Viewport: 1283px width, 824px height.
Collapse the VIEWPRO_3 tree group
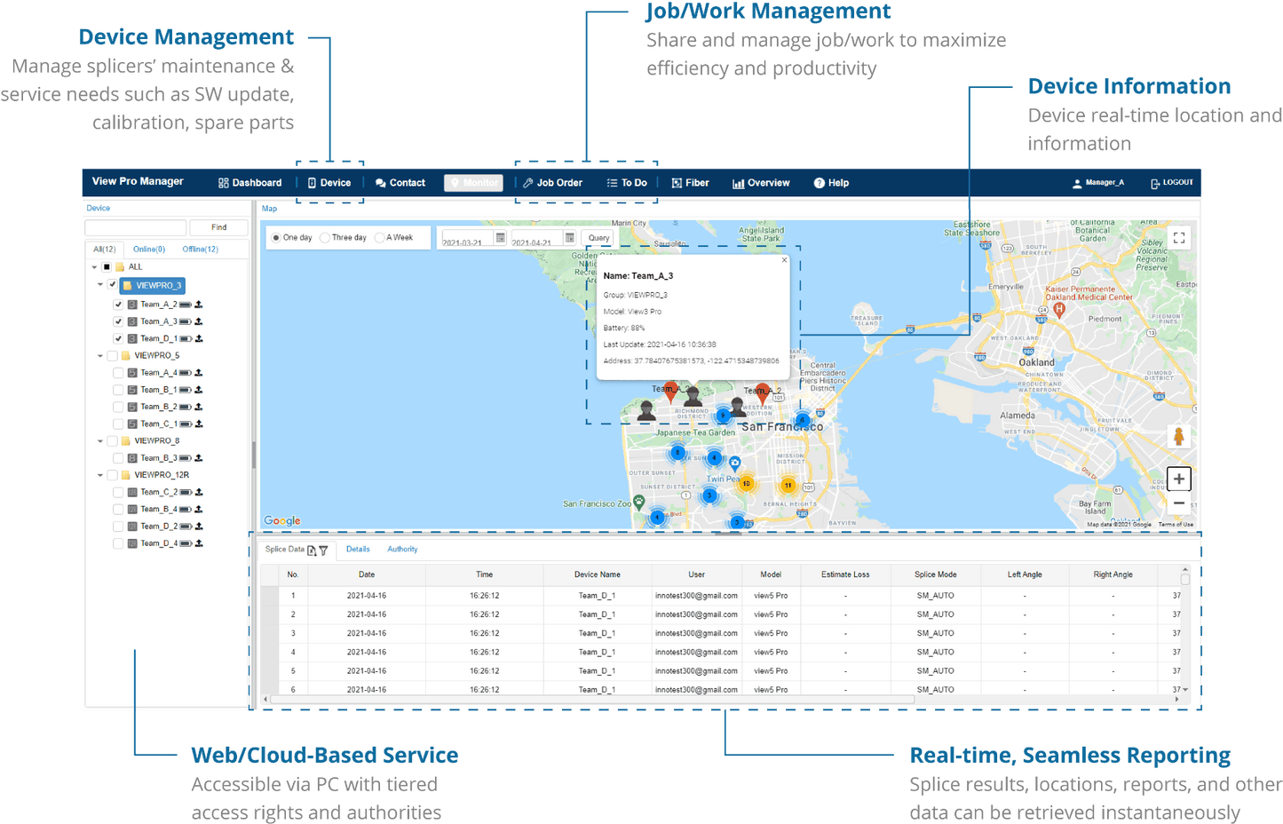(x=100, y=286)
